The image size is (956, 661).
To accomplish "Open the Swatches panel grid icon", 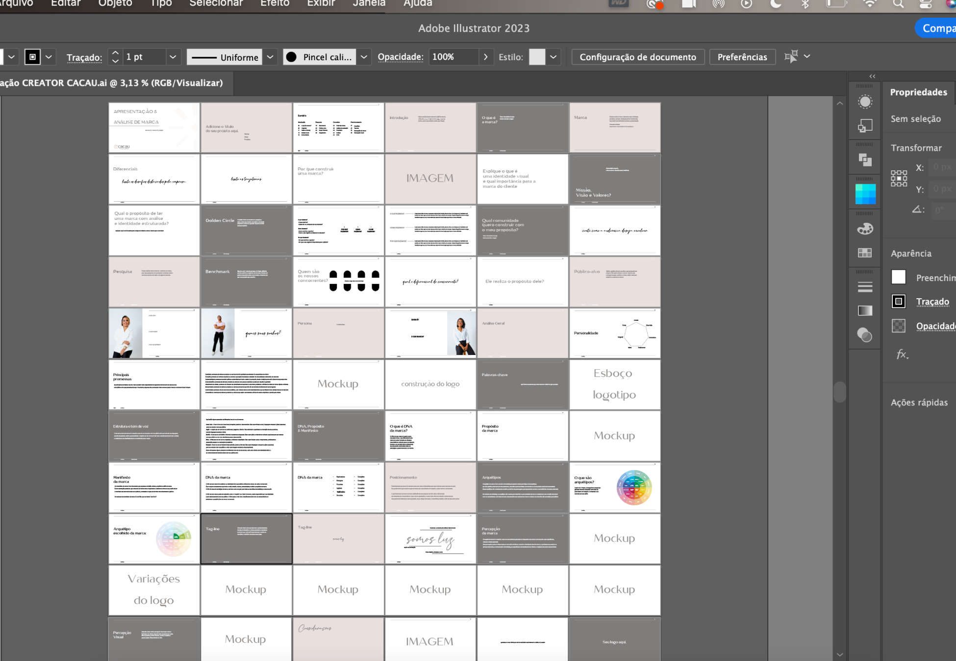I will coord(865,253).
